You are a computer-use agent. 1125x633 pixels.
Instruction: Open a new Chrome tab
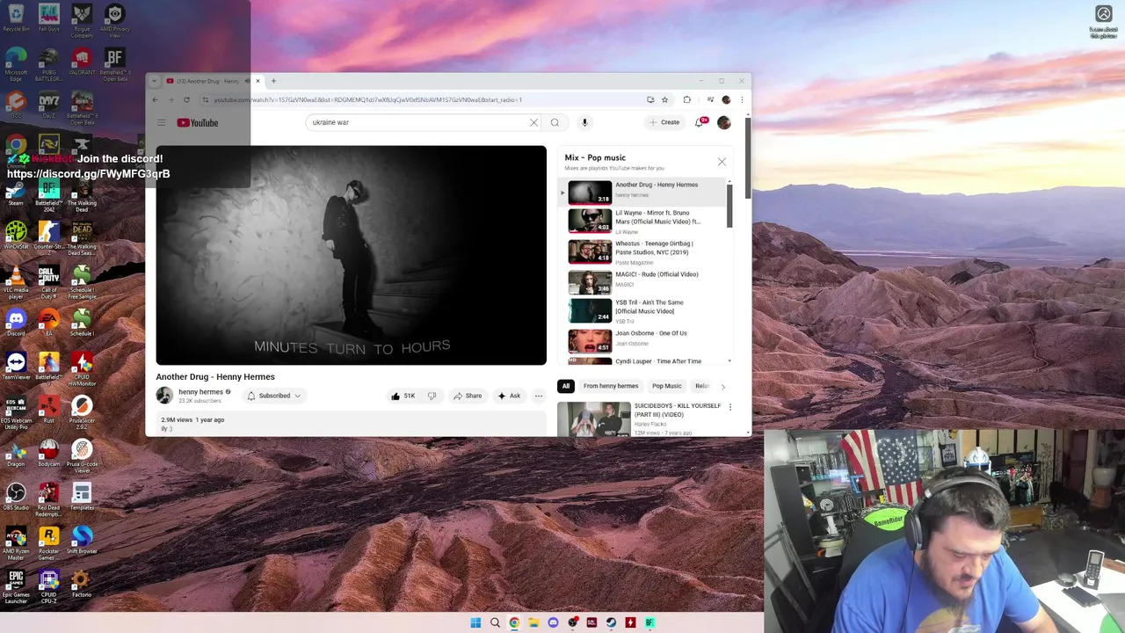[273, 81]
